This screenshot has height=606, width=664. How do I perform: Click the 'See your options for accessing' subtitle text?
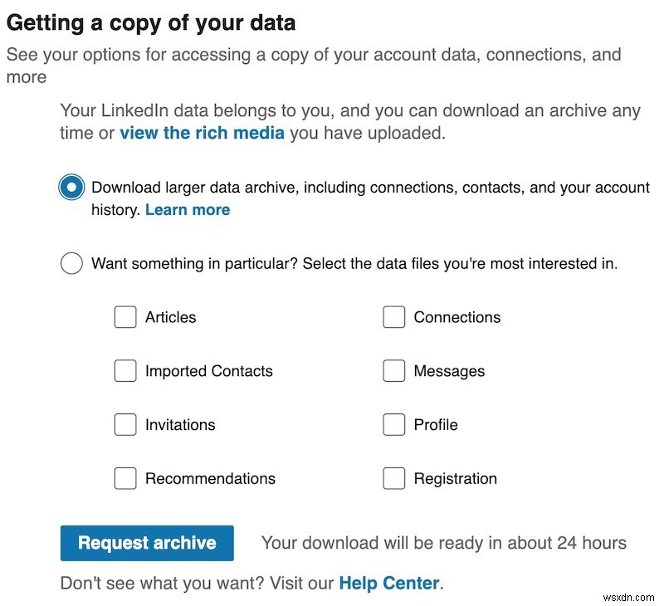313,56
